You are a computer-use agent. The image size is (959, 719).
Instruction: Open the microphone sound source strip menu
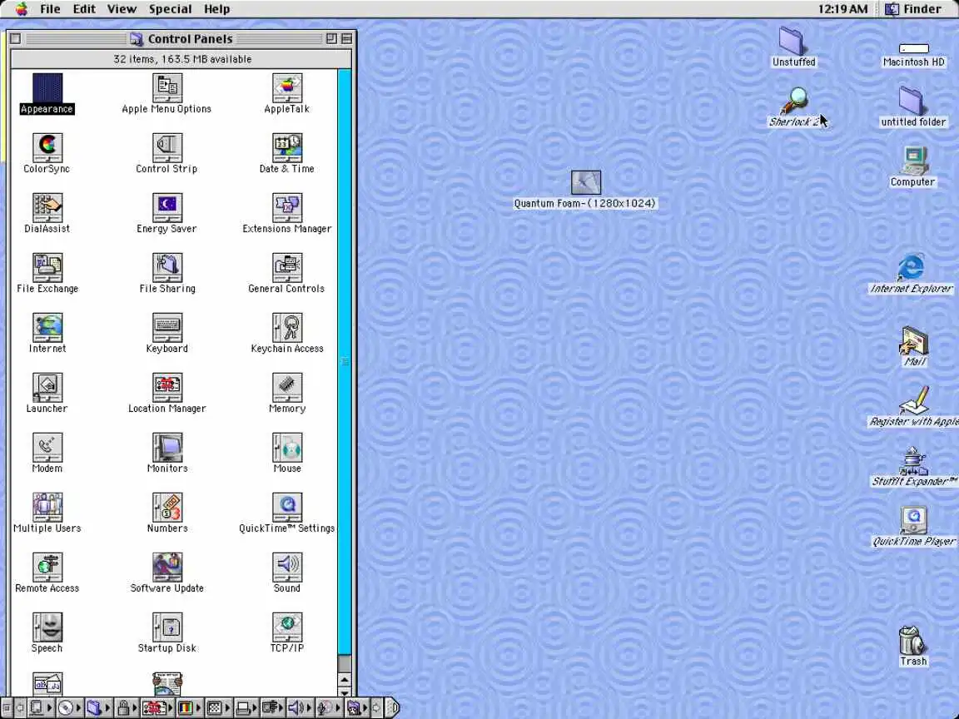329,708
